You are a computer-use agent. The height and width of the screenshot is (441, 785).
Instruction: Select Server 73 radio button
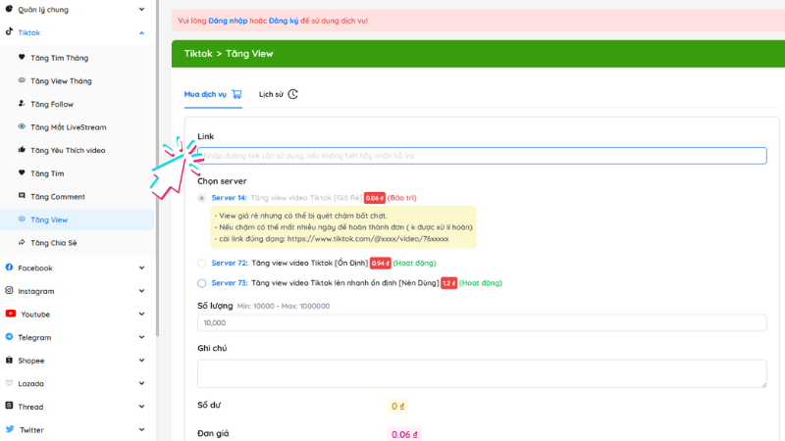coord(202,283)
